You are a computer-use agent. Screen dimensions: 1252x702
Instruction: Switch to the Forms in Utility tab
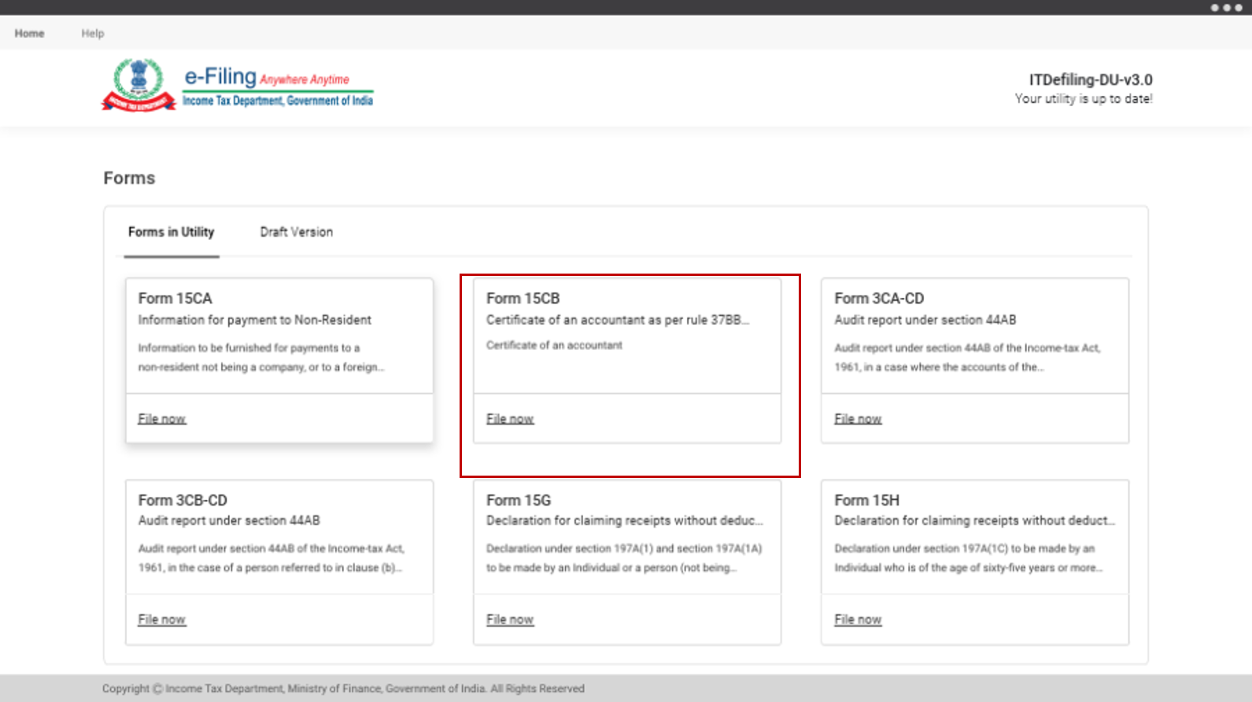[x=171, y=232]
